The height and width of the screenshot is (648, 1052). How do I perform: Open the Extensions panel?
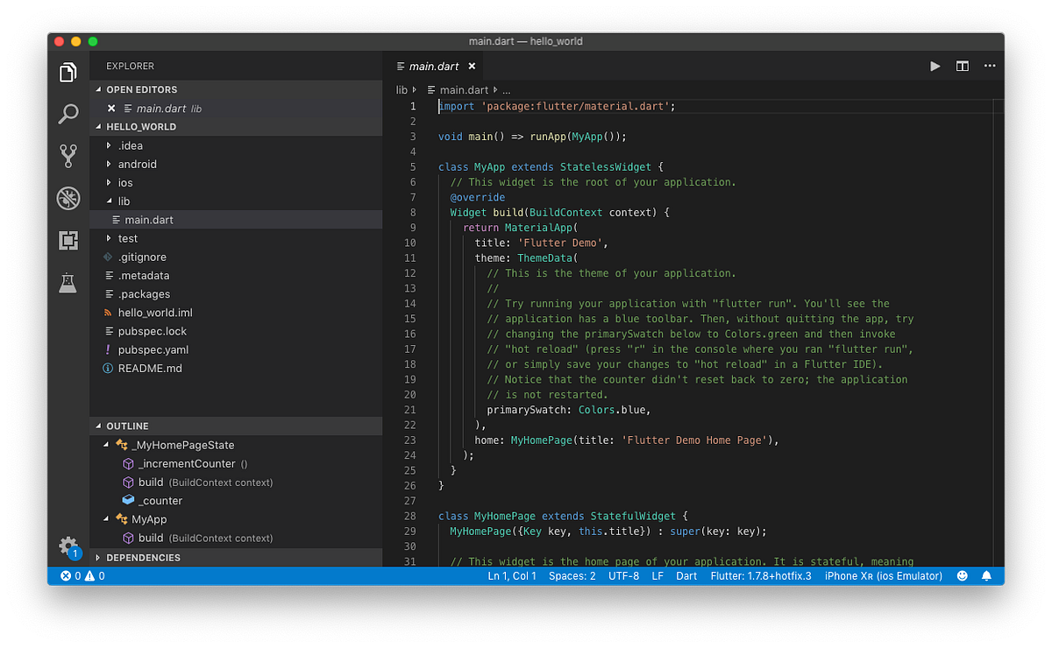click(x=68, y=241)
